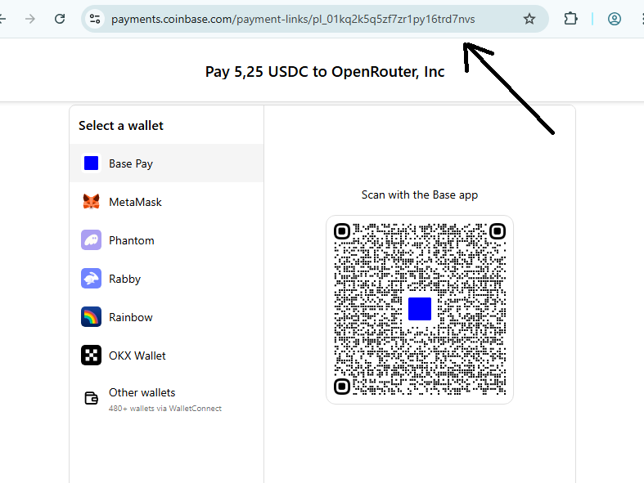This screenshot has width=644, height=483.
Task: Open the Extensions puzzle icon
Action: click(570, 19)
